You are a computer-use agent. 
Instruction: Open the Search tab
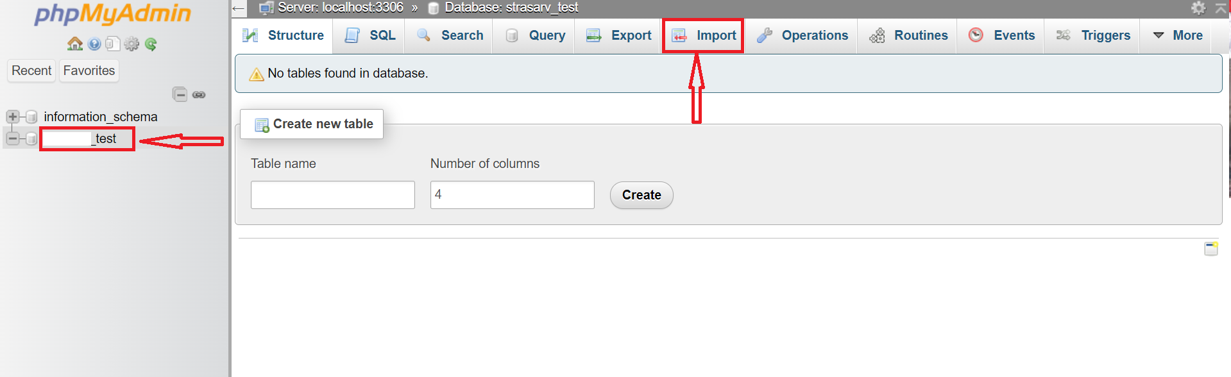[450, 35]
